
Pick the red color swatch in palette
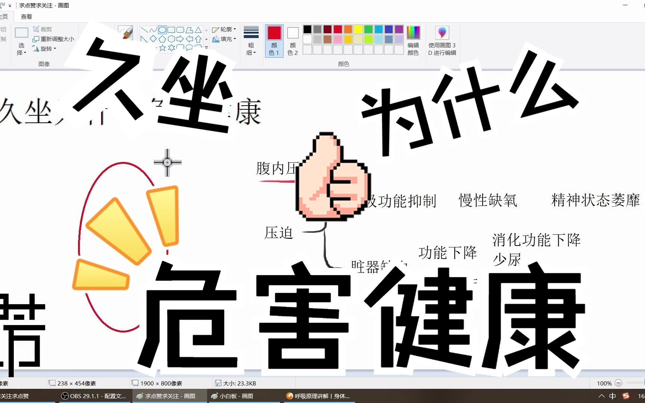click(338, 29)
